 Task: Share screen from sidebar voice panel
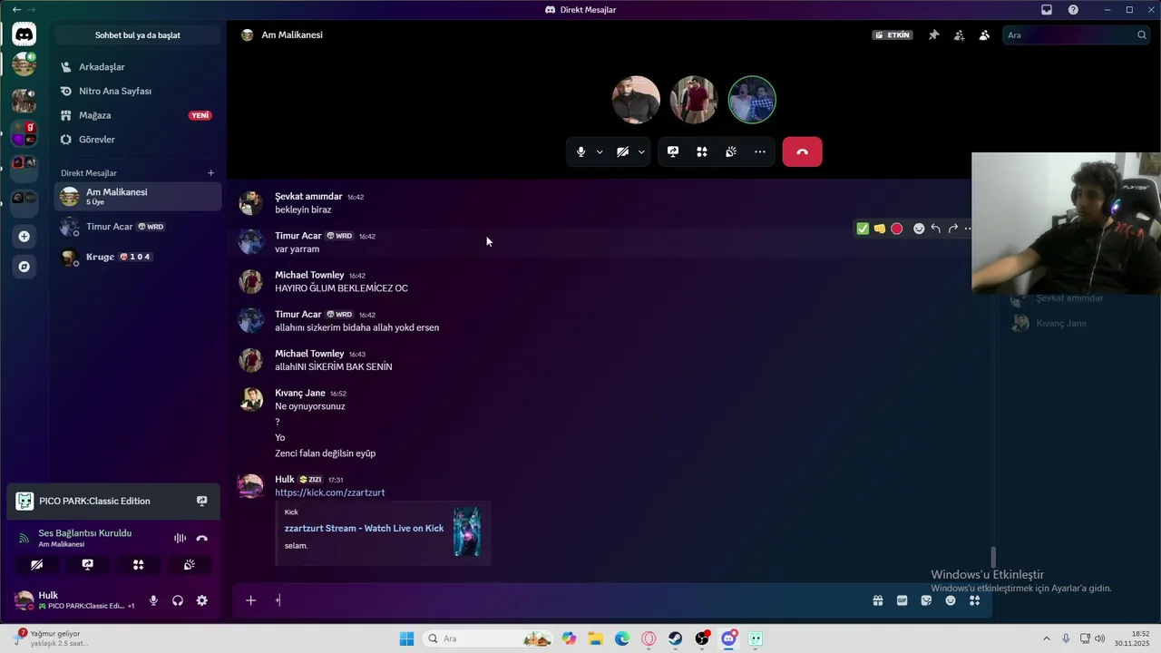[87, 564]
